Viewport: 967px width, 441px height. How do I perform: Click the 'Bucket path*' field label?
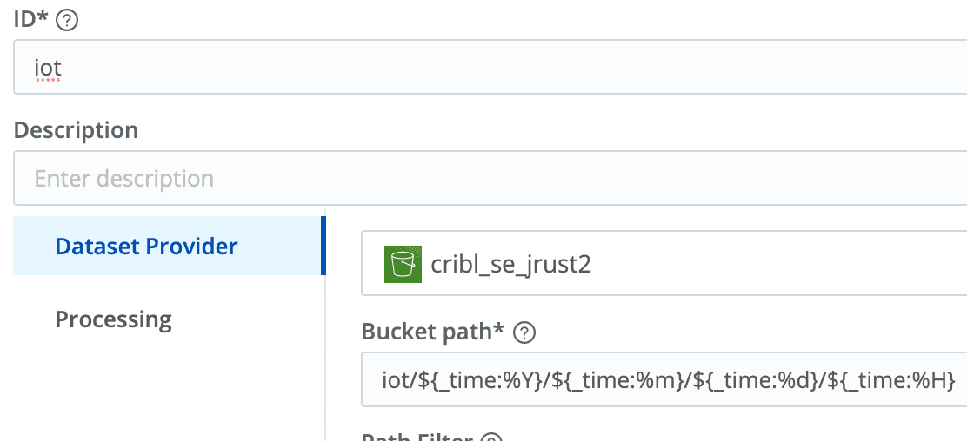(433, 332)
